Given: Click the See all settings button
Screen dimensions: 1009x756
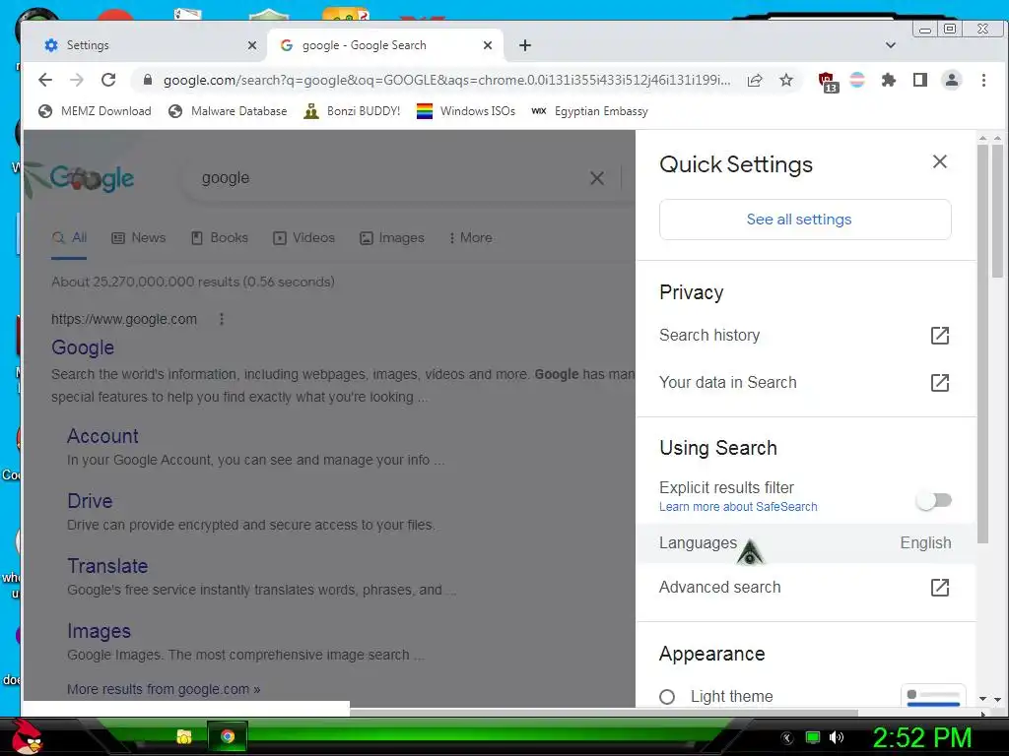Looking at the screenshot, I should click(x=805, y=220).
